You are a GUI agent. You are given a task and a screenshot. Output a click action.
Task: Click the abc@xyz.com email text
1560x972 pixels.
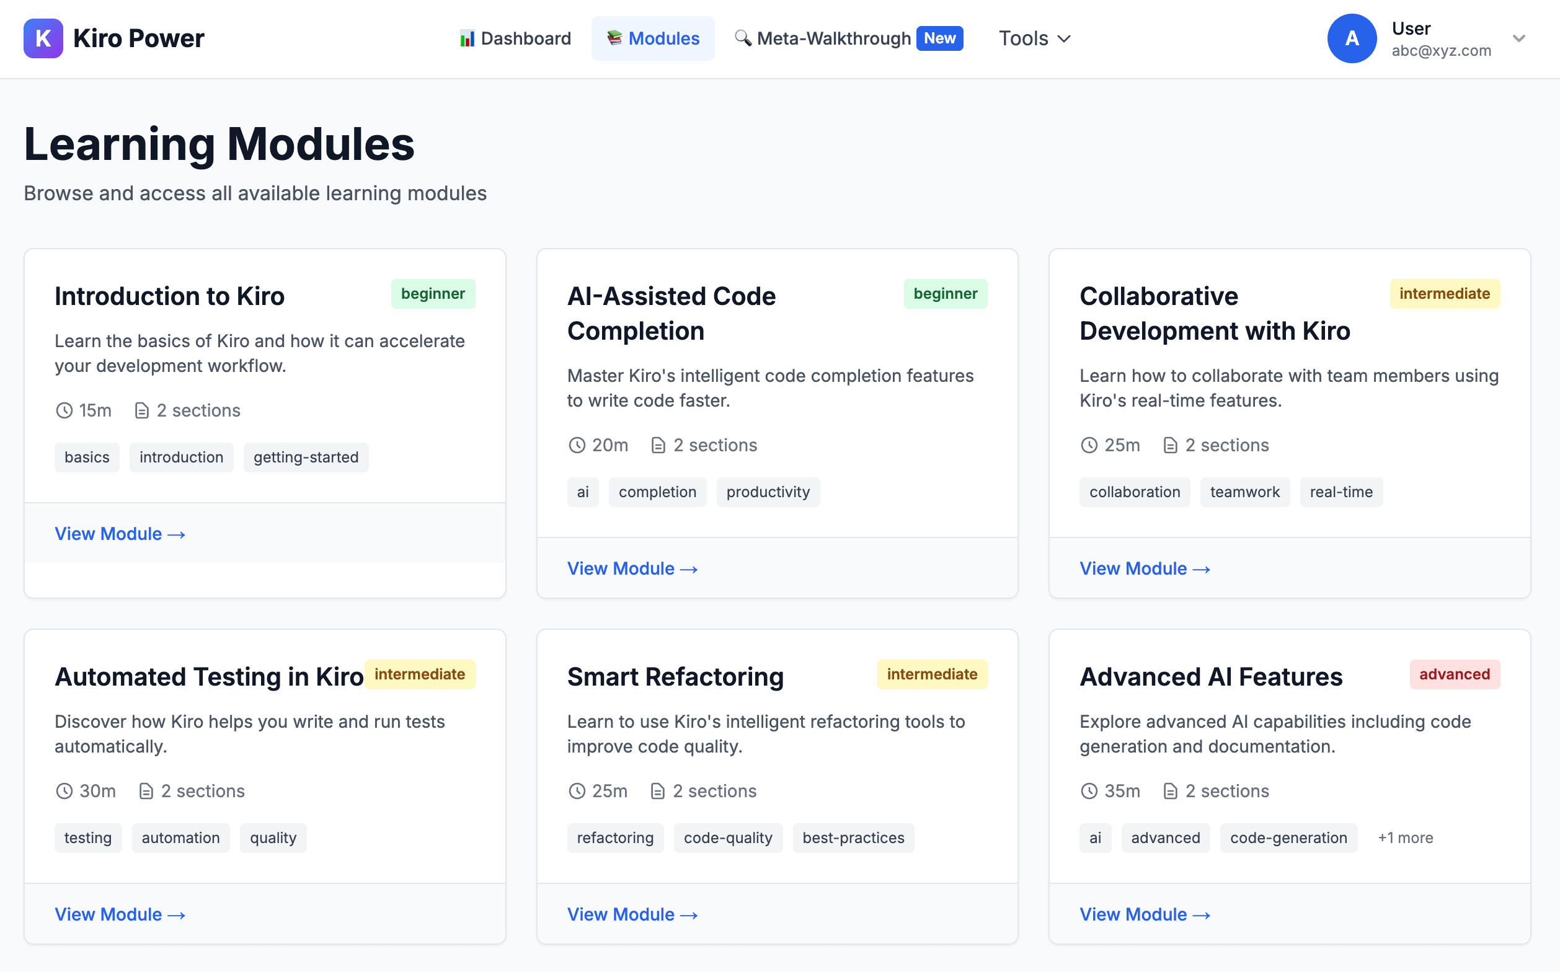coord(1441,51)
